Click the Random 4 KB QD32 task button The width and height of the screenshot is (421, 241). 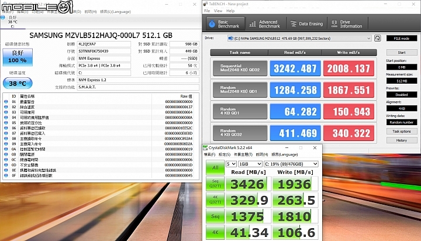click(240, 133)
